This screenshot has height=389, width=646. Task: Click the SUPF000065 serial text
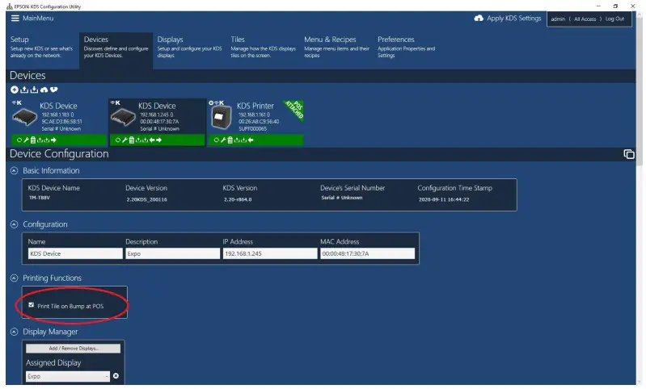[x=252, y=128]
